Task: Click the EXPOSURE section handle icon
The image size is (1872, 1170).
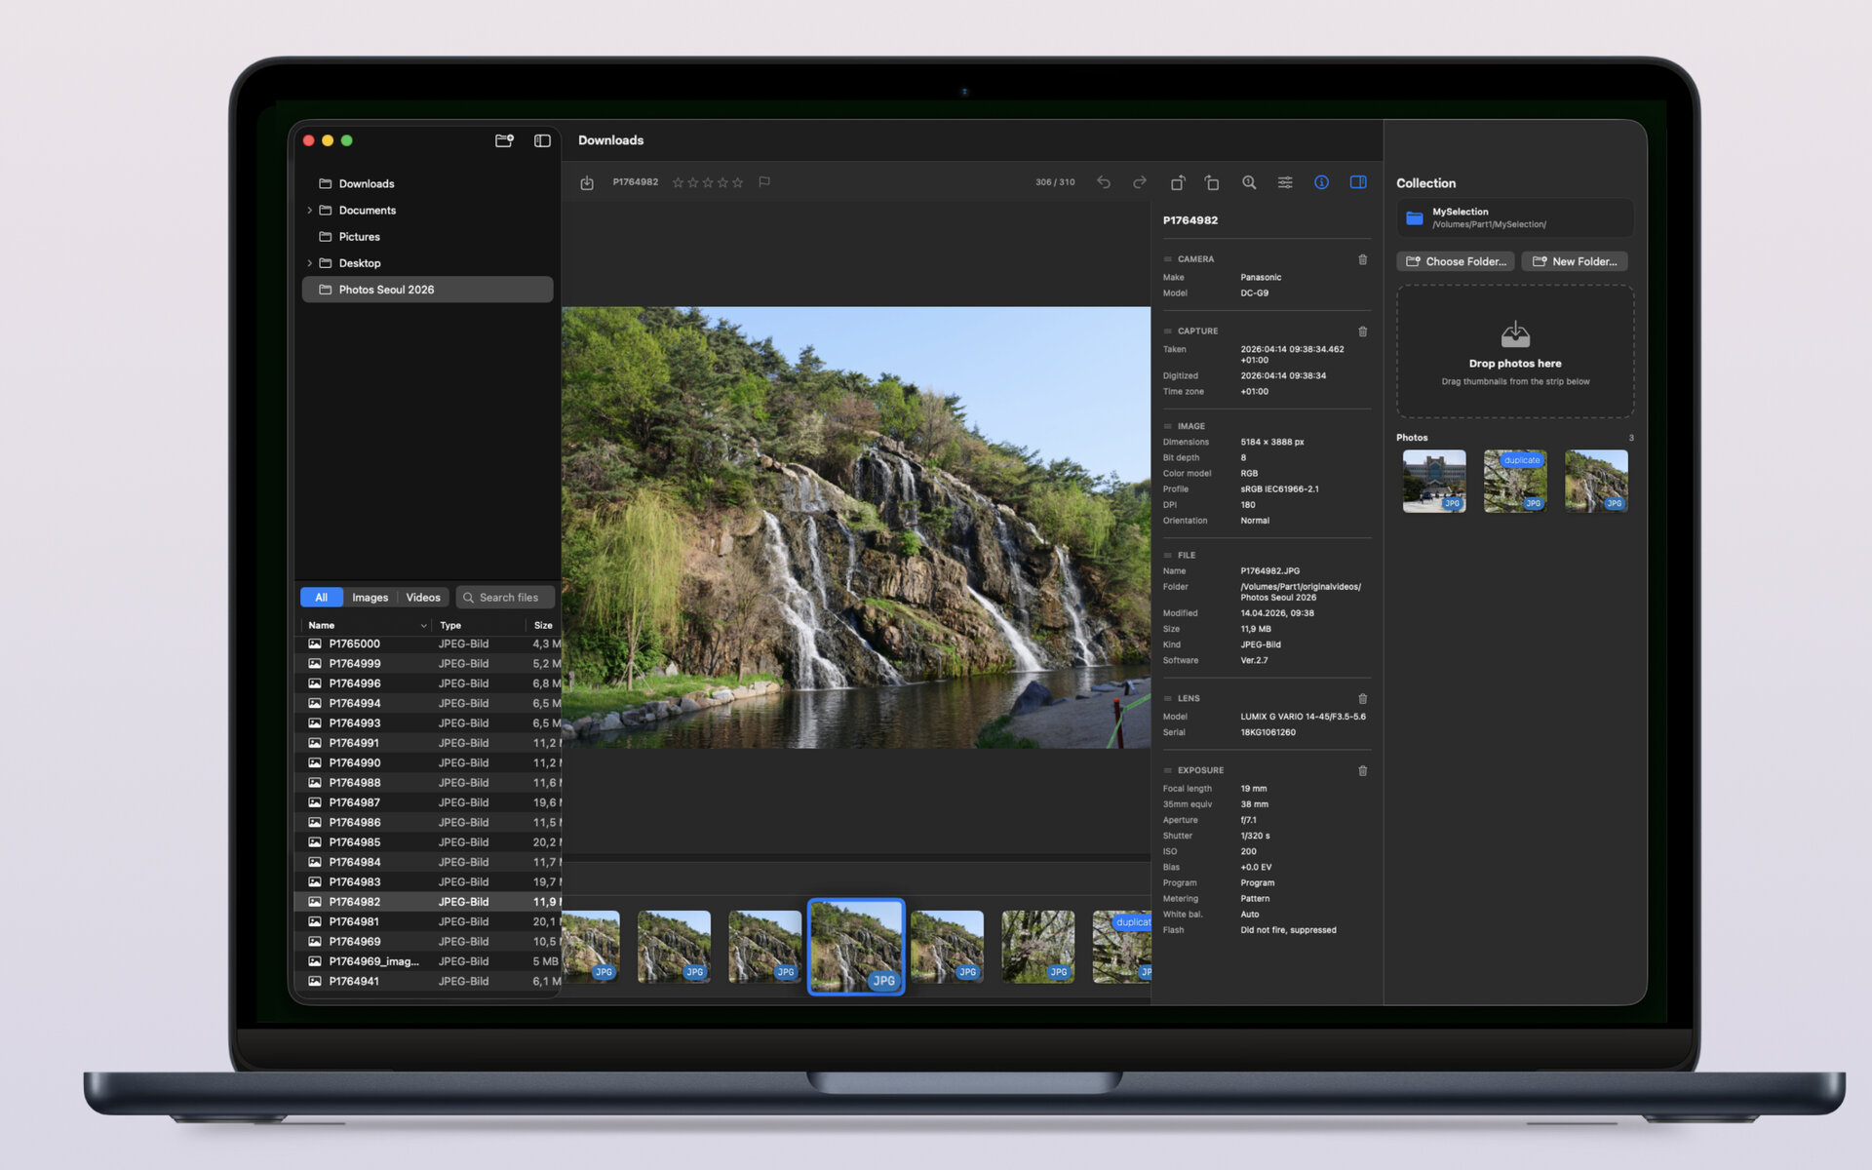Action: pos(1168,770)
